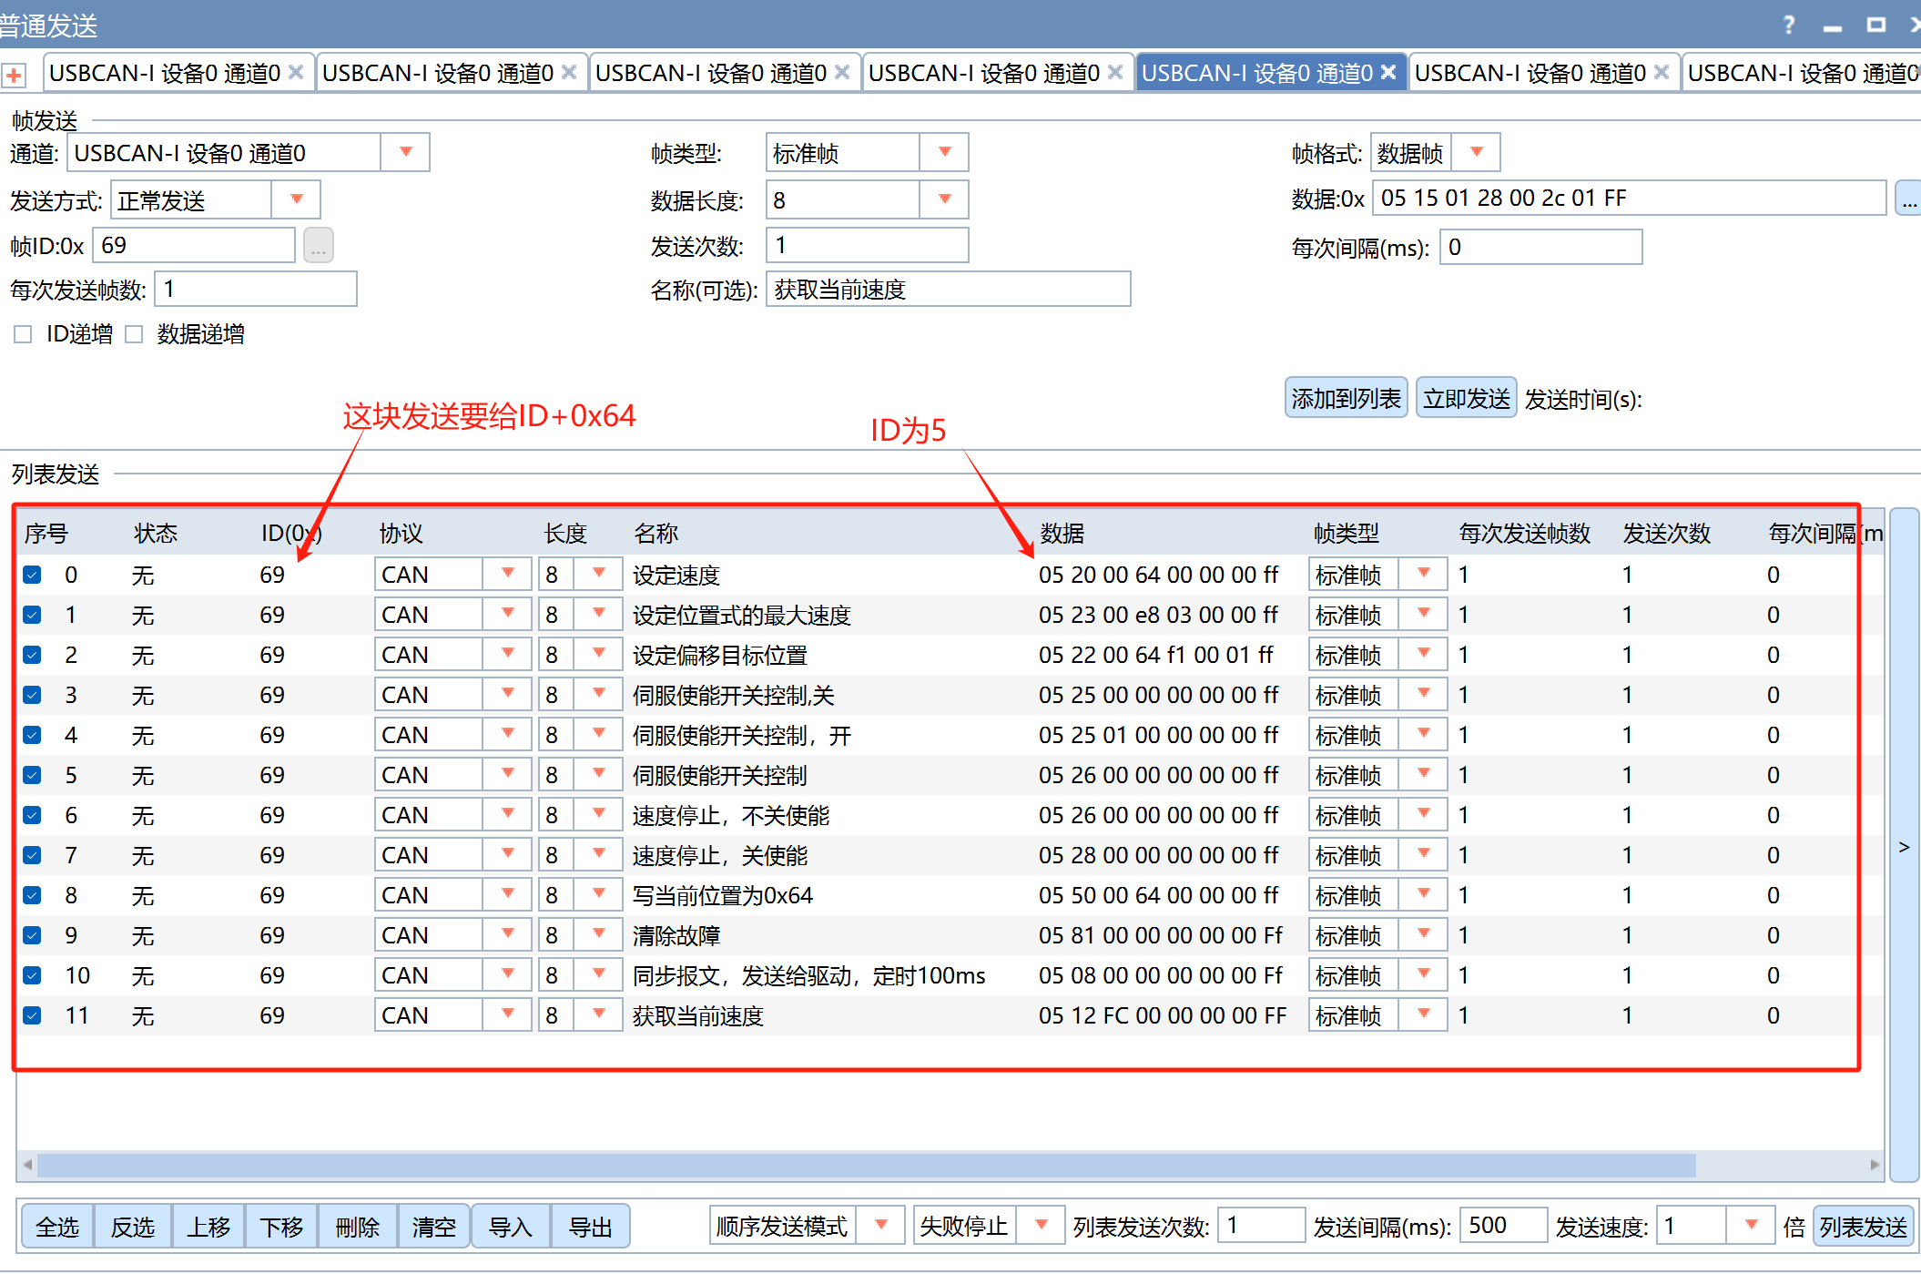Switch to the first USBCAN-I 设备0 通道0 tab
The width and height of the screenshot is (1921, 1274).
165,73
